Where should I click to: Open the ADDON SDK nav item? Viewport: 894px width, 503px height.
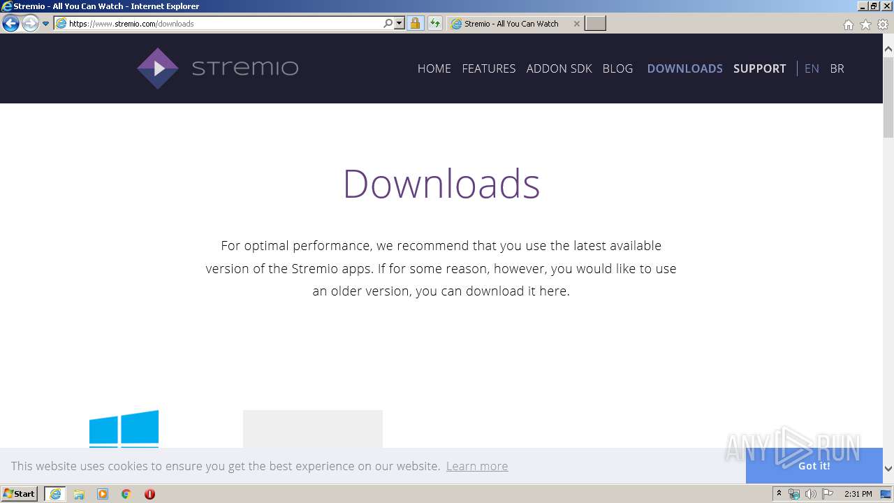pyautogui.click(x=559, y=68)
